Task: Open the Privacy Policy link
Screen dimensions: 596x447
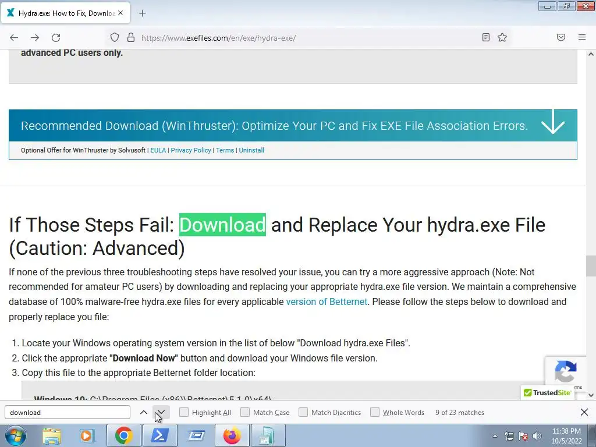Action: (x=191, y=150)
